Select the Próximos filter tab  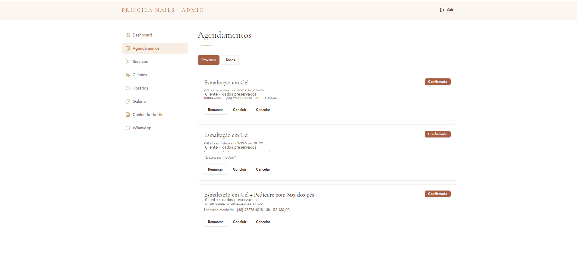pos(209,60)
